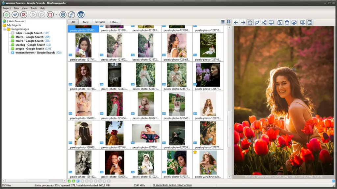Viewport: 337px width, 189px height.
Task: Click the forward arrow navigation button
Action: click(x=243, y=22)
